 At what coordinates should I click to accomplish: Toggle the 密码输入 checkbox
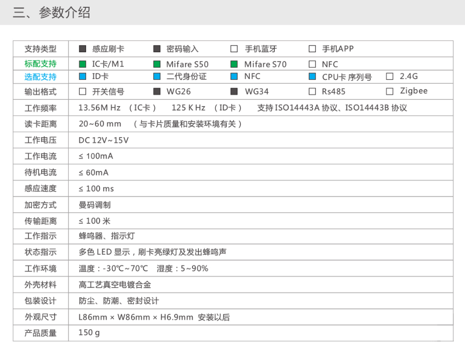[x=157, y=49]
